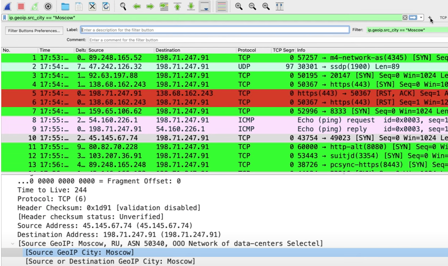Select the Destination Address 198.71.247.91 field
This screenshot has width=448, height=266.
119,234
